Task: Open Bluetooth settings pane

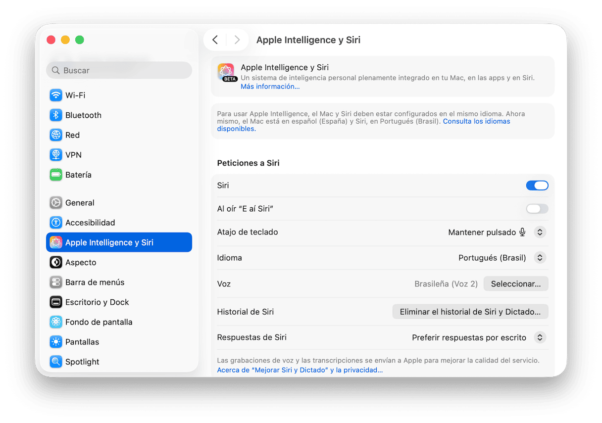Action: [119, 115]
